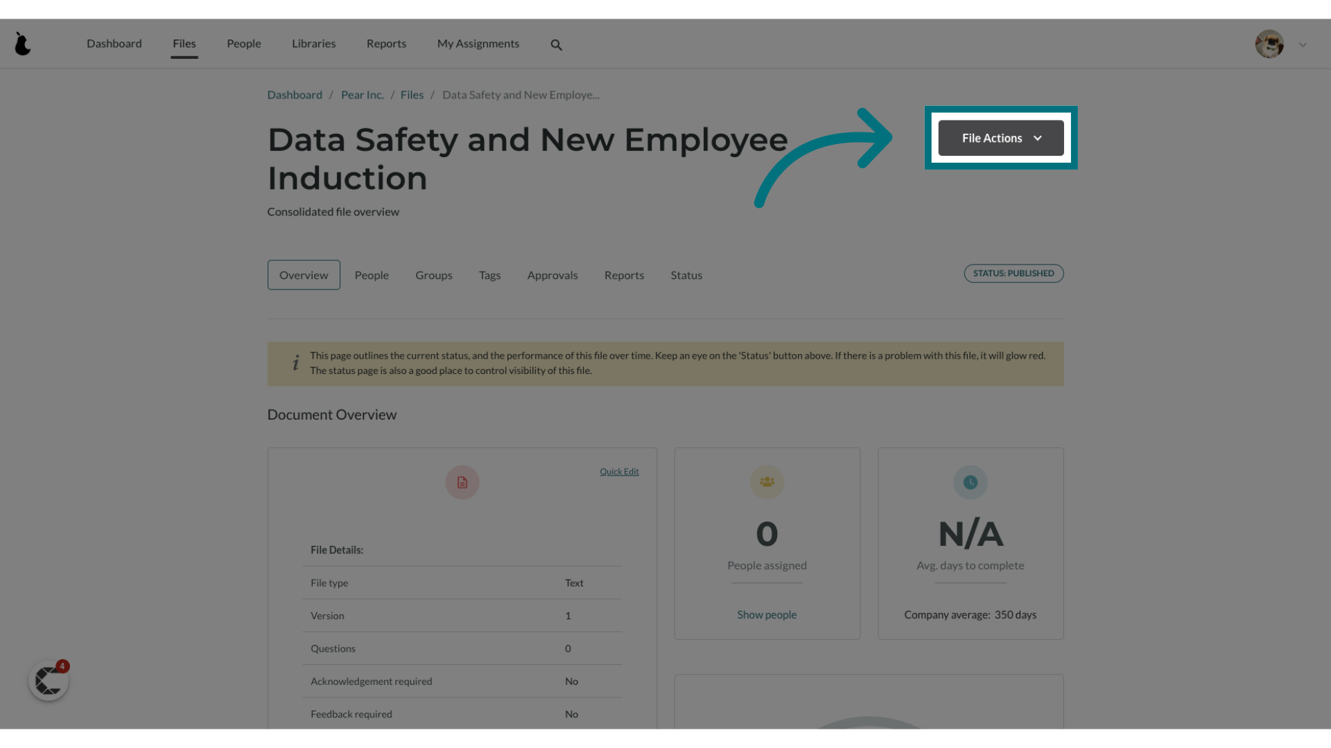Image resolution: width=1331 pixels, height=748 pixels.
Task: Click the STATUS: PUBLISHED toggle
Action: click(x=1014, y=273)
